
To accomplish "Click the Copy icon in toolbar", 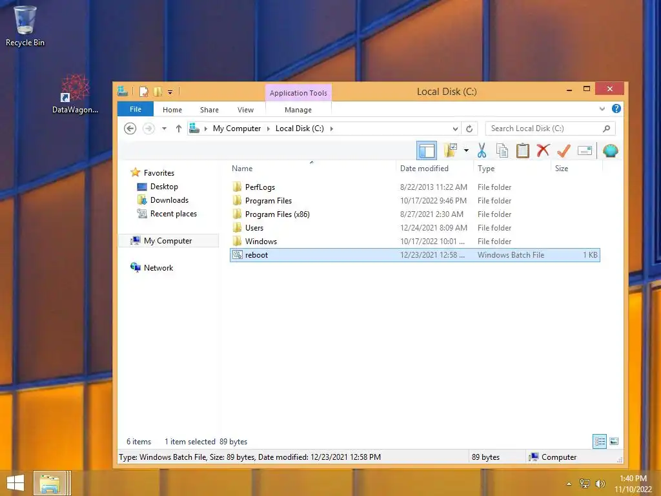I will coord(502,150).
